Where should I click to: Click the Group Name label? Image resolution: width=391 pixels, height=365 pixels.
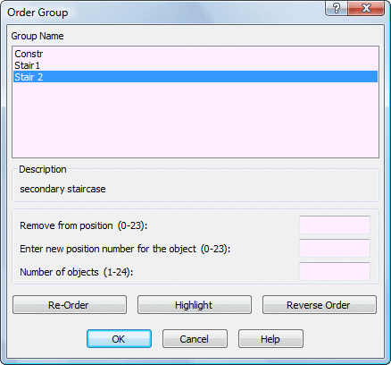(x=37, y=36)
